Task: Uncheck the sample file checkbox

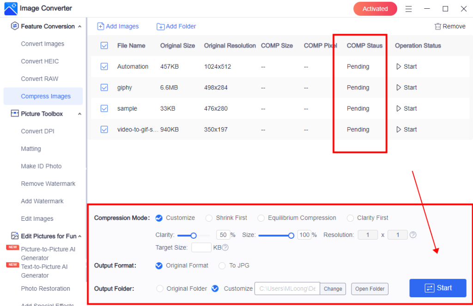Action: click(x=104, y=108)
